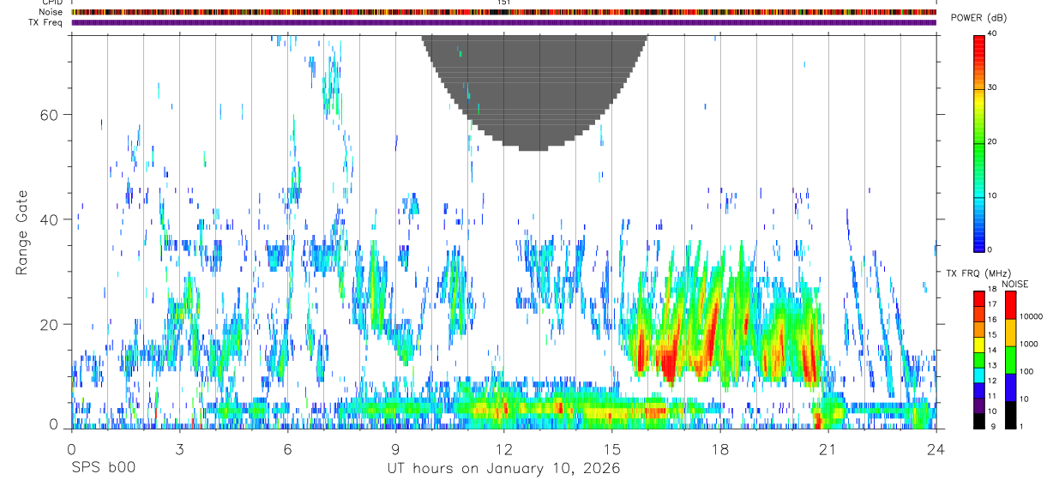Click x-axis tick label '12'
This screenshot has width=1053, height=486.
pos(503,448)
